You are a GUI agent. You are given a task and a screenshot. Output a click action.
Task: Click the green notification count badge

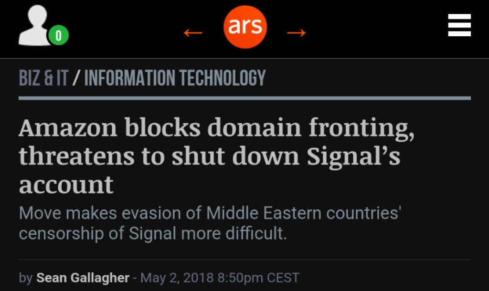58,35
